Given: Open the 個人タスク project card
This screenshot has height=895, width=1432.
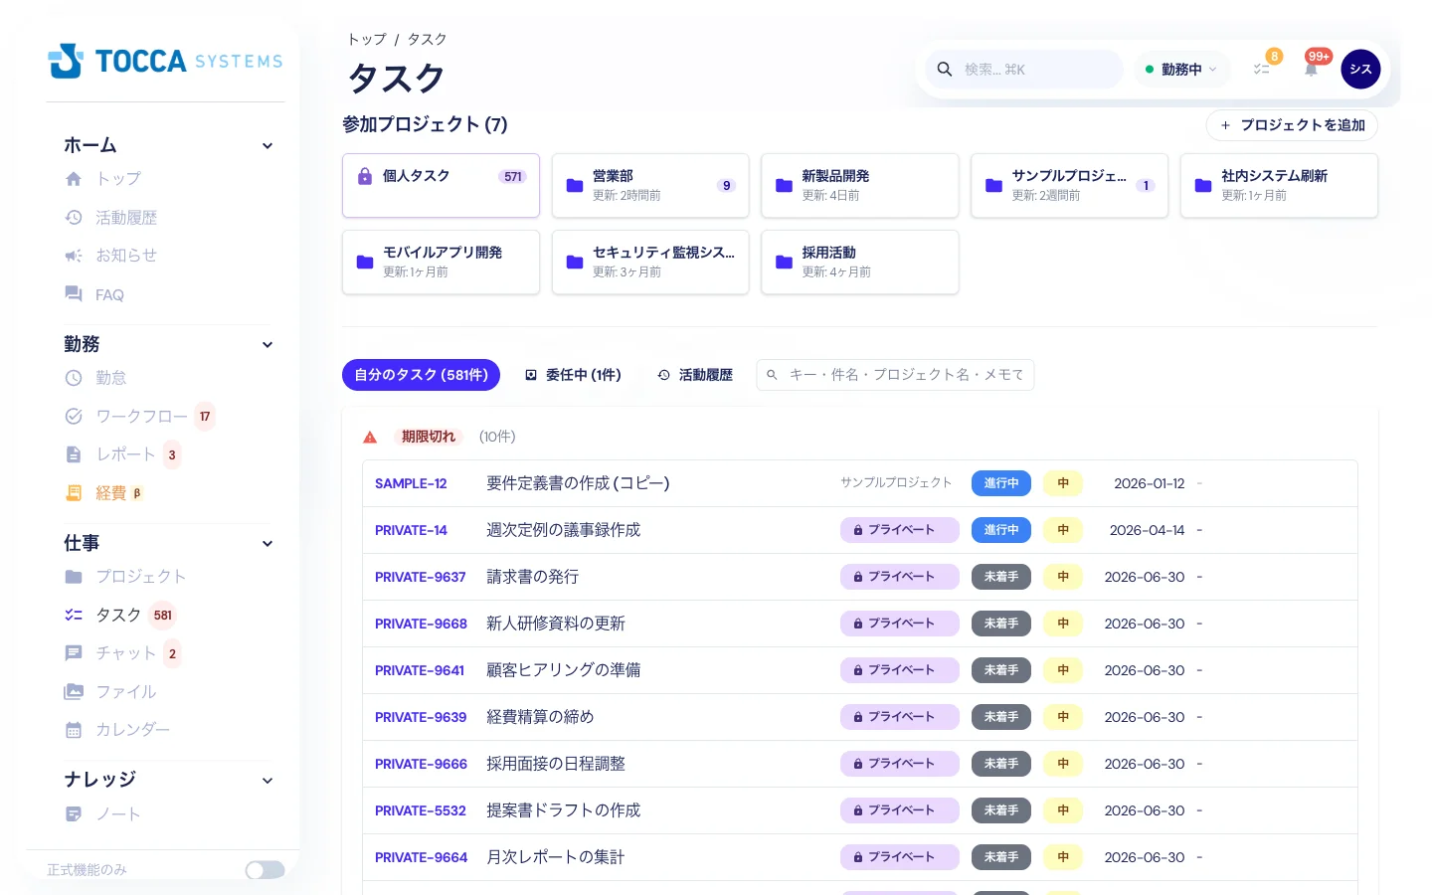Looking at the screenshot, I should tap(441, 186).
